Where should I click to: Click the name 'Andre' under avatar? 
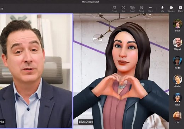click(177, 86)
